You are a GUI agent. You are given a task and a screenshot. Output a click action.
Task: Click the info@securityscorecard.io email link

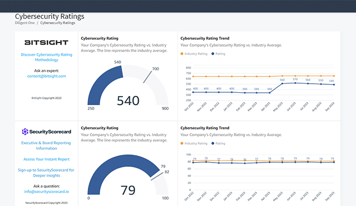point(46,192)
